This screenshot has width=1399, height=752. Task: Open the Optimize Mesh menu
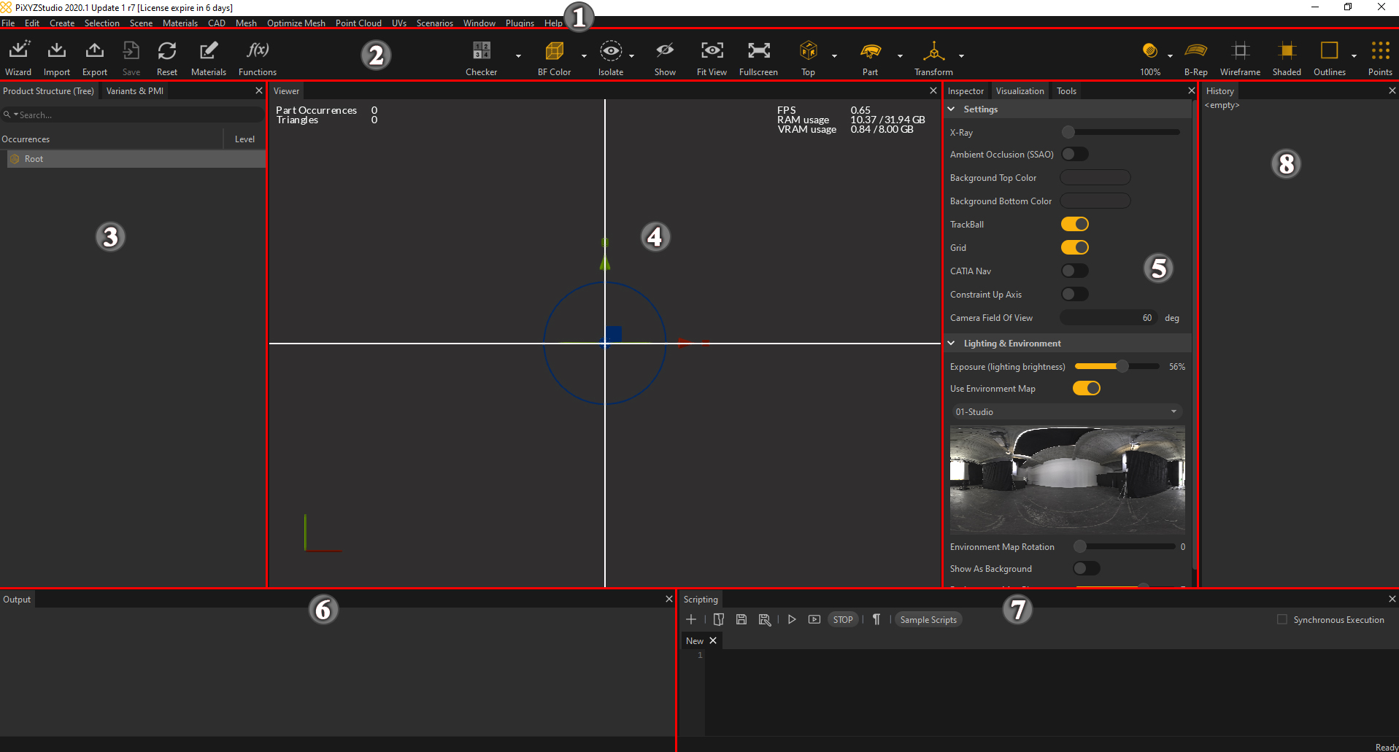click(x=296, y=23)
